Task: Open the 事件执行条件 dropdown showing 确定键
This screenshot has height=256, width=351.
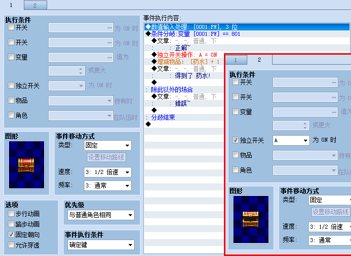Action: point(101,245)
